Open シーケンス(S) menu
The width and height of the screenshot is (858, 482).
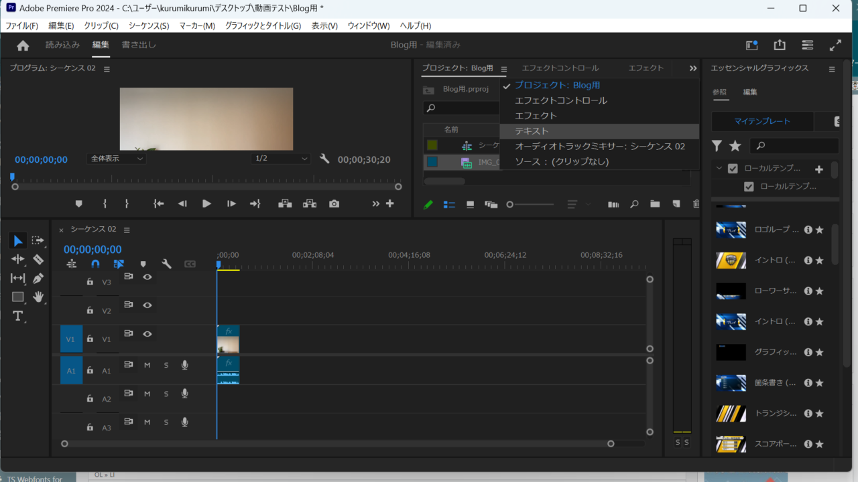pos(149,25)
